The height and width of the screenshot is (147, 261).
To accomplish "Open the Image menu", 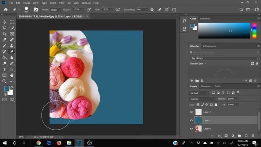I will [27, 3].
